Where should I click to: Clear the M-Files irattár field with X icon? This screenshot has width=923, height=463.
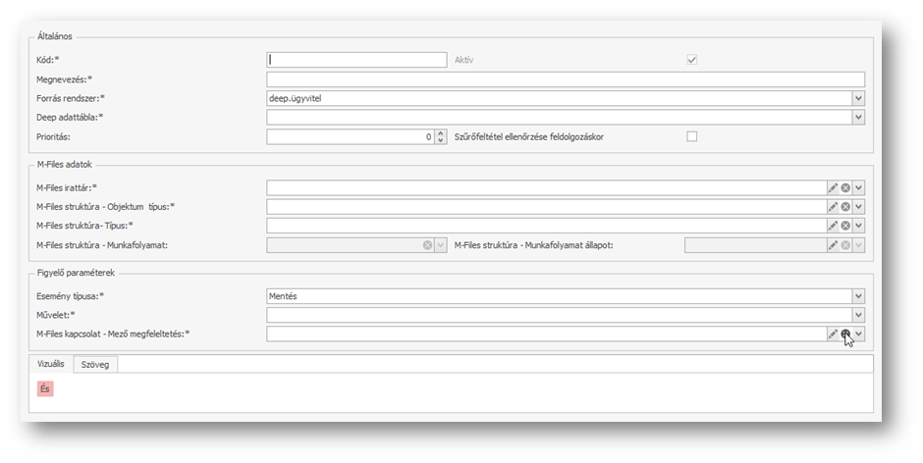845,187
